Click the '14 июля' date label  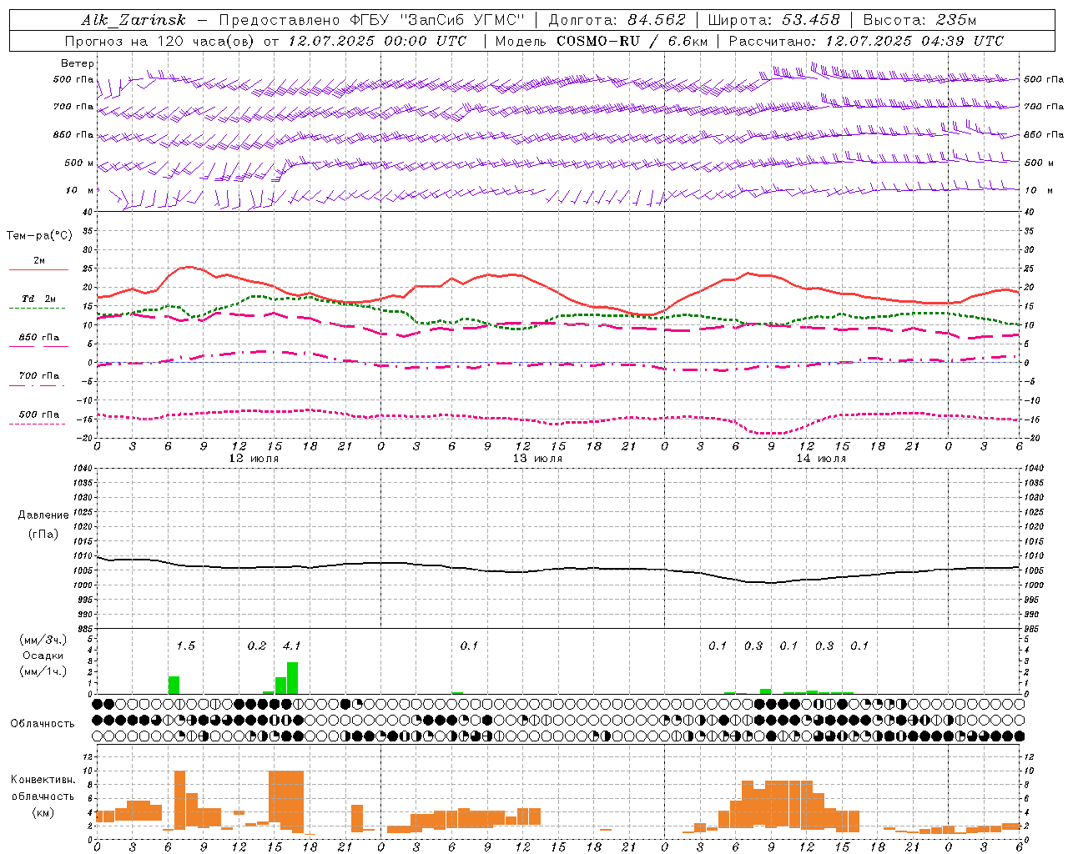pos(821,458)
